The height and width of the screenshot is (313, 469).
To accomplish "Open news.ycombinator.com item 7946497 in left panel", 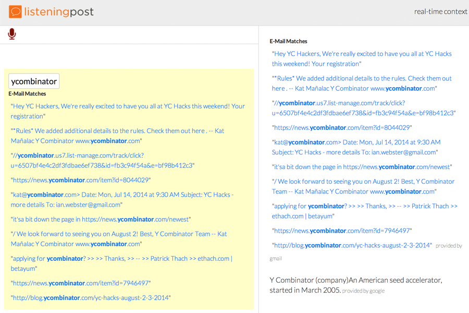I will click(81, 283).
